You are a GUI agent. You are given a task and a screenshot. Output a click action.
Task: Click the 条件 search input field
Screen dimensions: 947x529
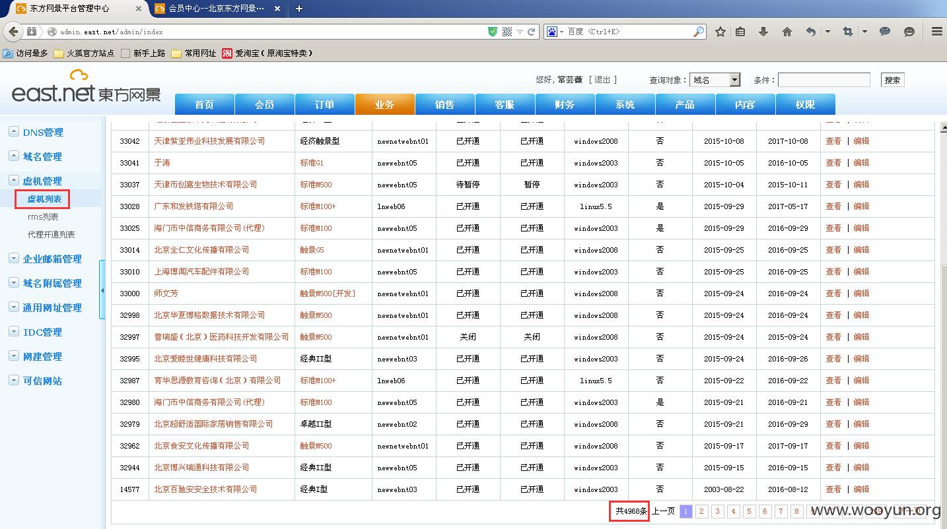coord(824,80)
